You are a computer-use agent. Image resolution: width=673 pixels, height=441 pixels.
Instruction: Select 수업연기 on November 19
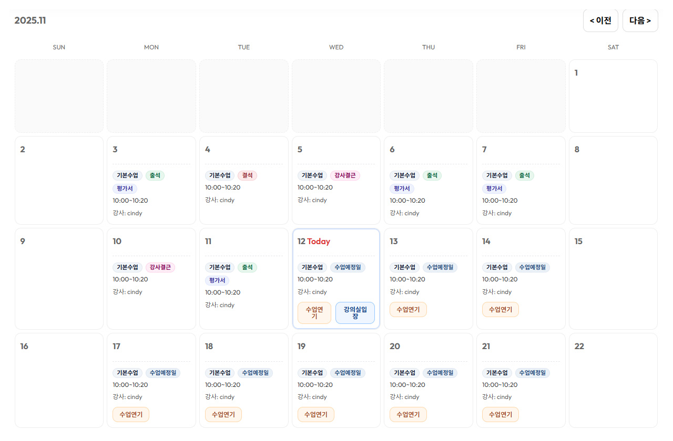[315, 415]
